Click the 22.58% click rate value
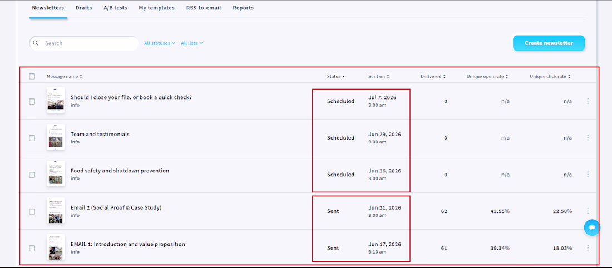The image size is (612, 268). 562,211
